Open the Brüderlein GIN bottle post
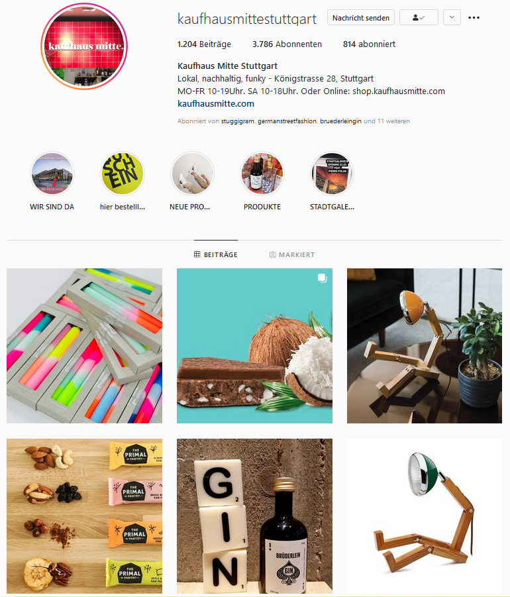The height and width of the screenshot is (597, 510). [x=254, y=516]
